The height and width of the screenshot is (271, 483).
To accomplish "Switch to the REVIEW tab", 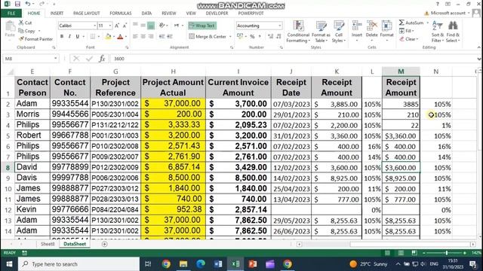I will pos(169,14).
